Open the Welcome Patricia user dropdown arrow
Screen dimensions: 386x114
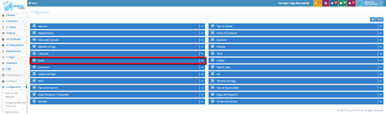(x=381, y=3)
